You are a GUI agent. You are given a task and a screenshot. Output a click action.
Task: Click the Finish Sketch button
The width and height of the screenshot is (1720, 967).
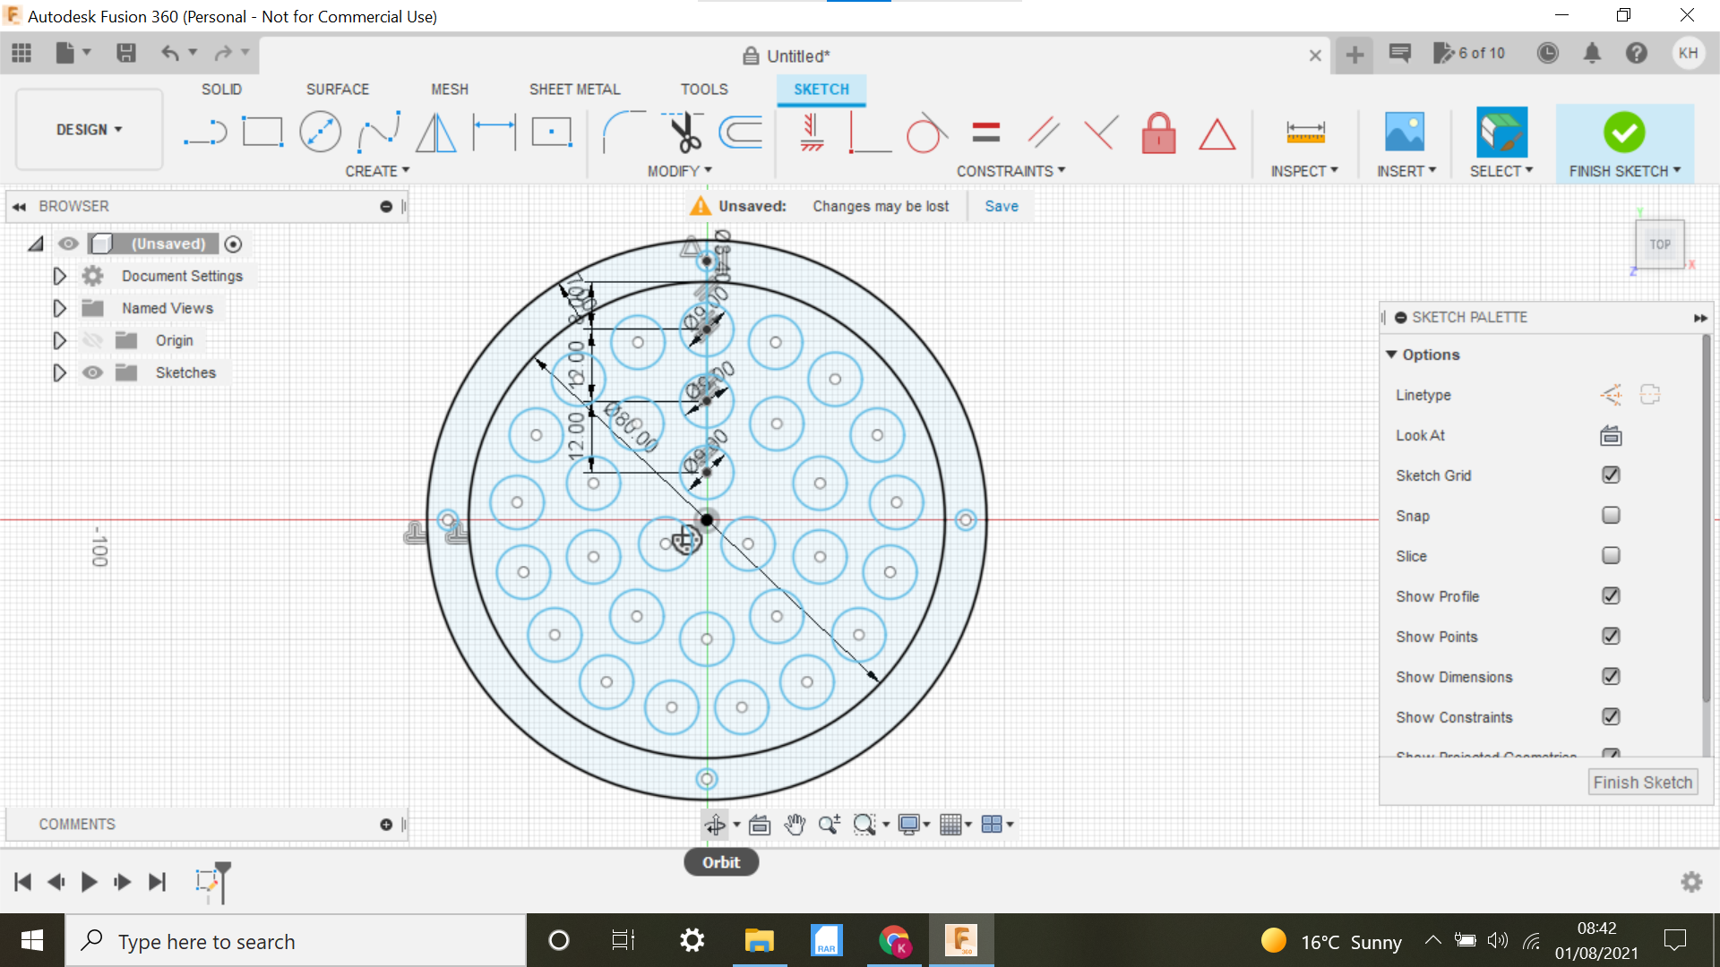1642,782
